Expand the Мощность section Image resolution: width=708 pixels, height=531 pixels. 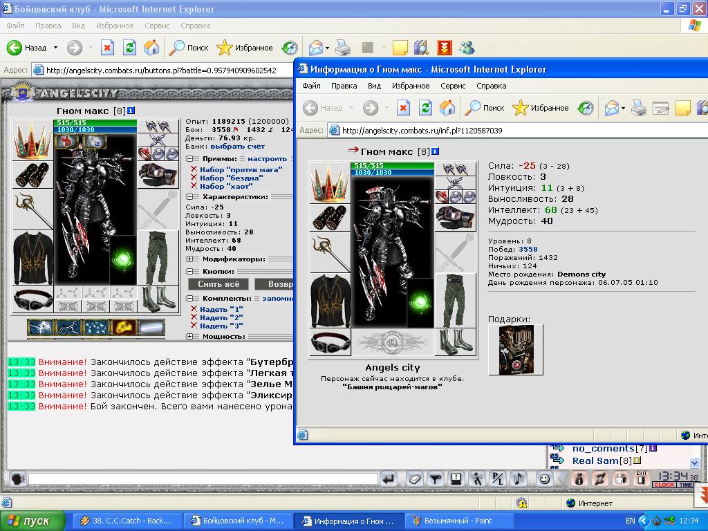pos(189,337)
